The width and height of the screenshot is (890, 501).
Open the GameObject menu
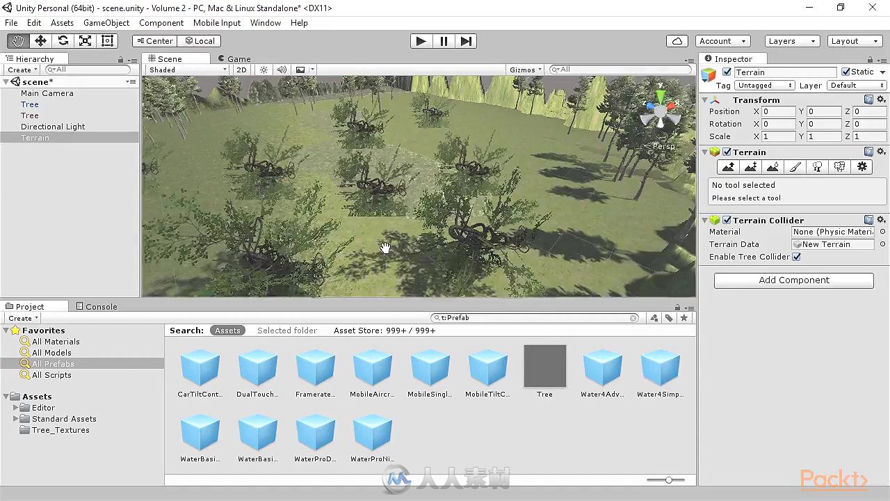click(x=106, y=23)
